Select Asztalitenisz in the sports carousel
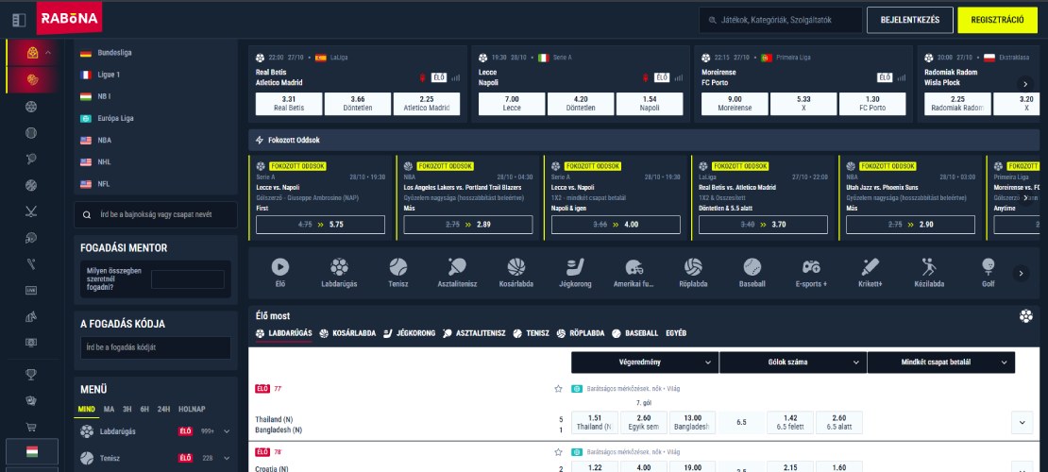 pos(457,273)
